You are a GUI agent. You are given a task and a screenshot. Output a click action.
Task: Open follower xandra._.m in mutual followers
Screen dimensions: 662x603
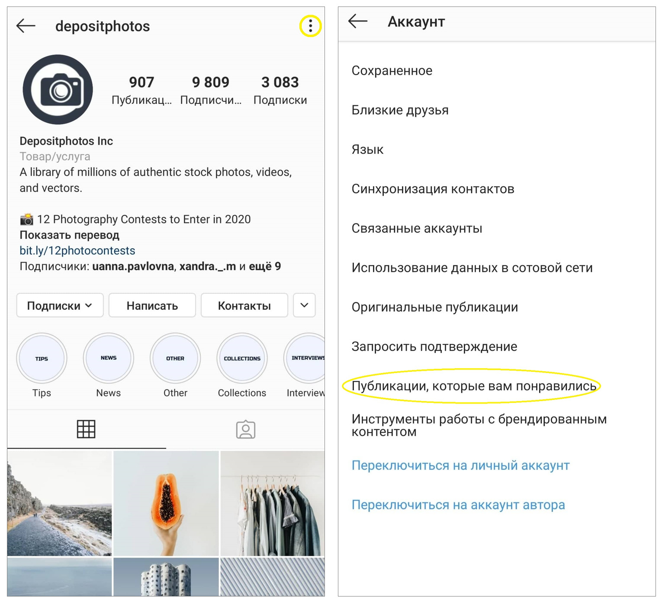(208, 266)
